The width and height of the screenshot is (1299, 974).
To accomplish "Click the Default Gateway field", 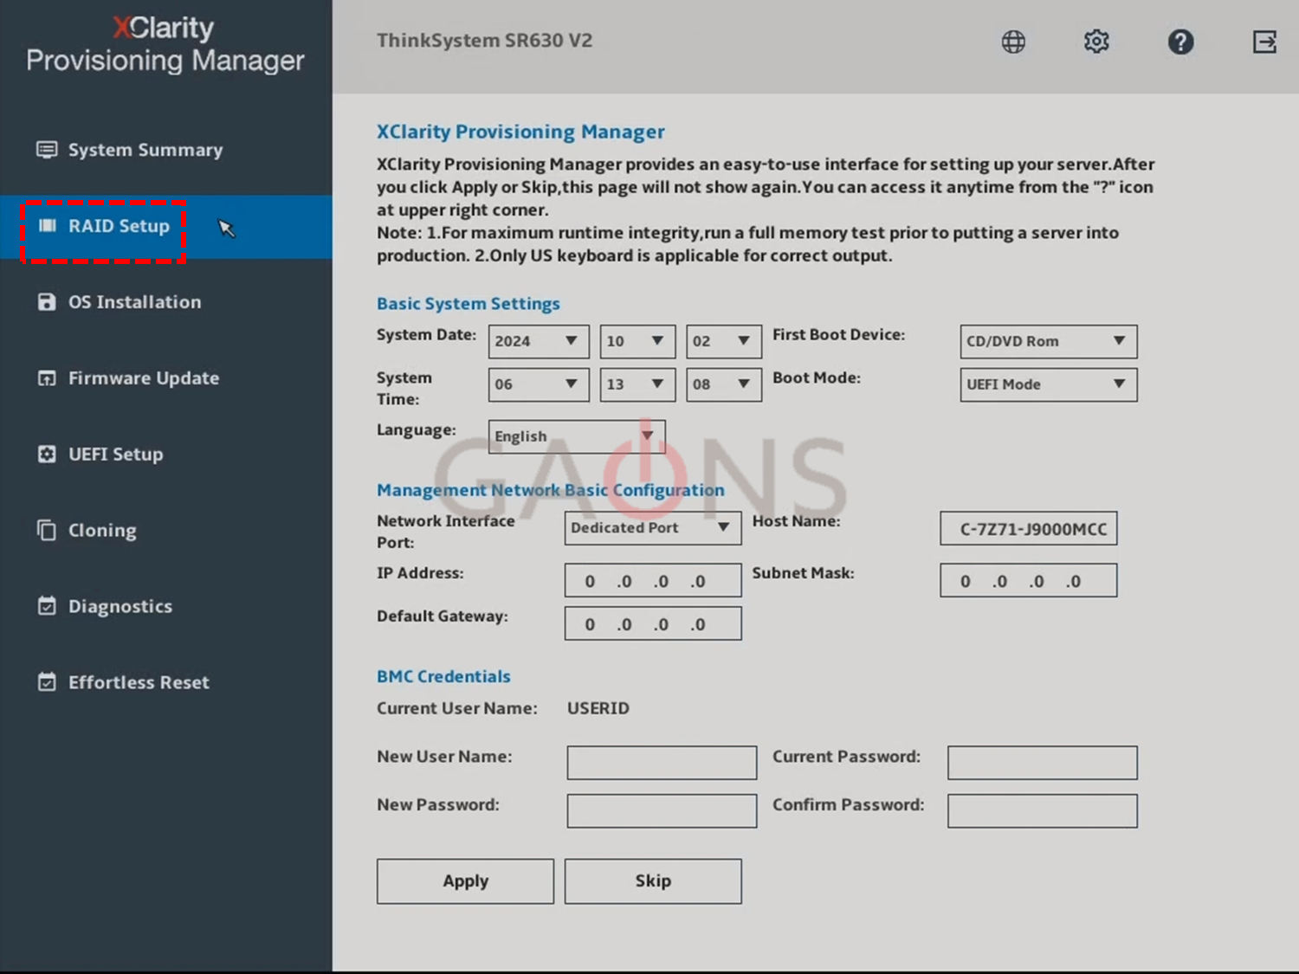I will pos(653,623).
